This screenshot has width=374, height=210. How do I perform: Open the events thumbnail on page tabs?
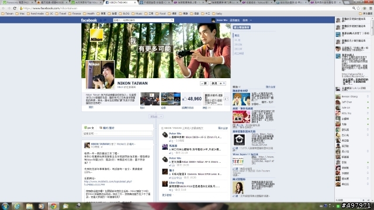(171, 99)
